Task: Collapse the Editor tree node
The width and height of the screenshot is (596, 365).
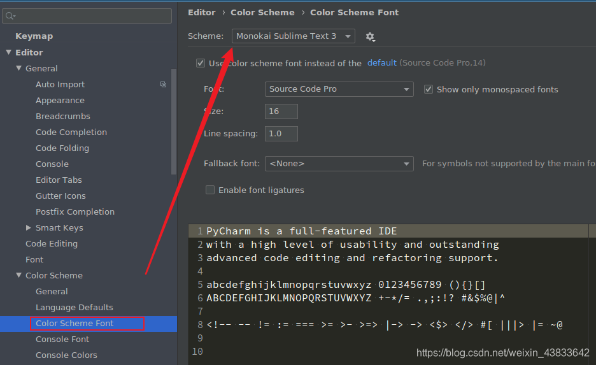Action: 9,52
